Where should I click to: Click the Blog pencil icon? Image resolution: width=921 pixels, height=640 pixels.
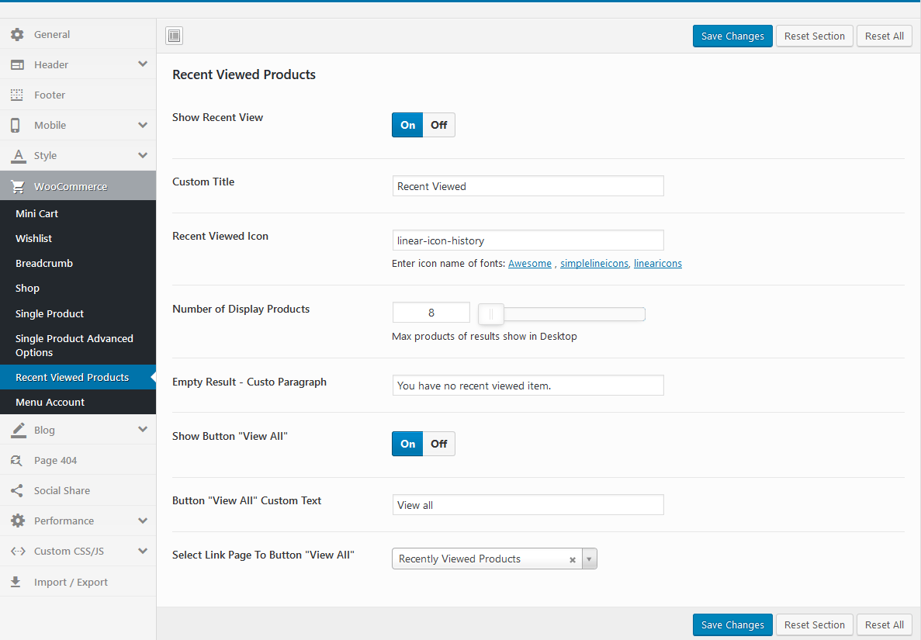(x=18, y=430)
